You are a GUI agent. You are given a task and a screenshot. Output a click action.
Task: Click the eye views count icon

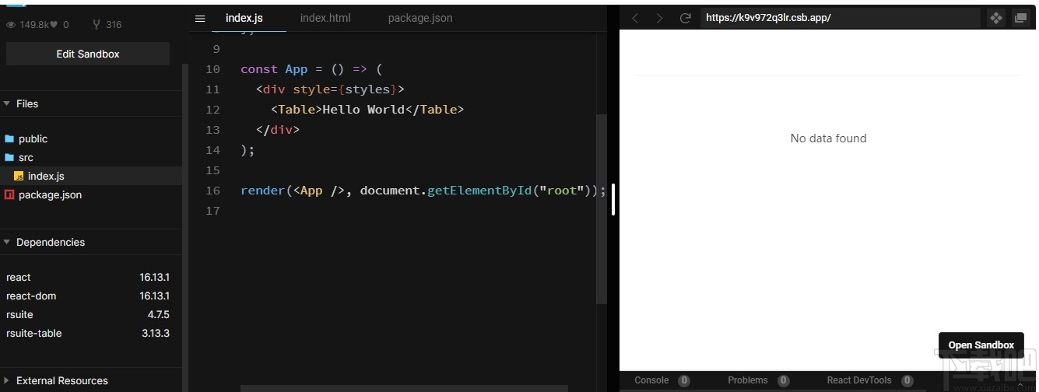[11, 25]
